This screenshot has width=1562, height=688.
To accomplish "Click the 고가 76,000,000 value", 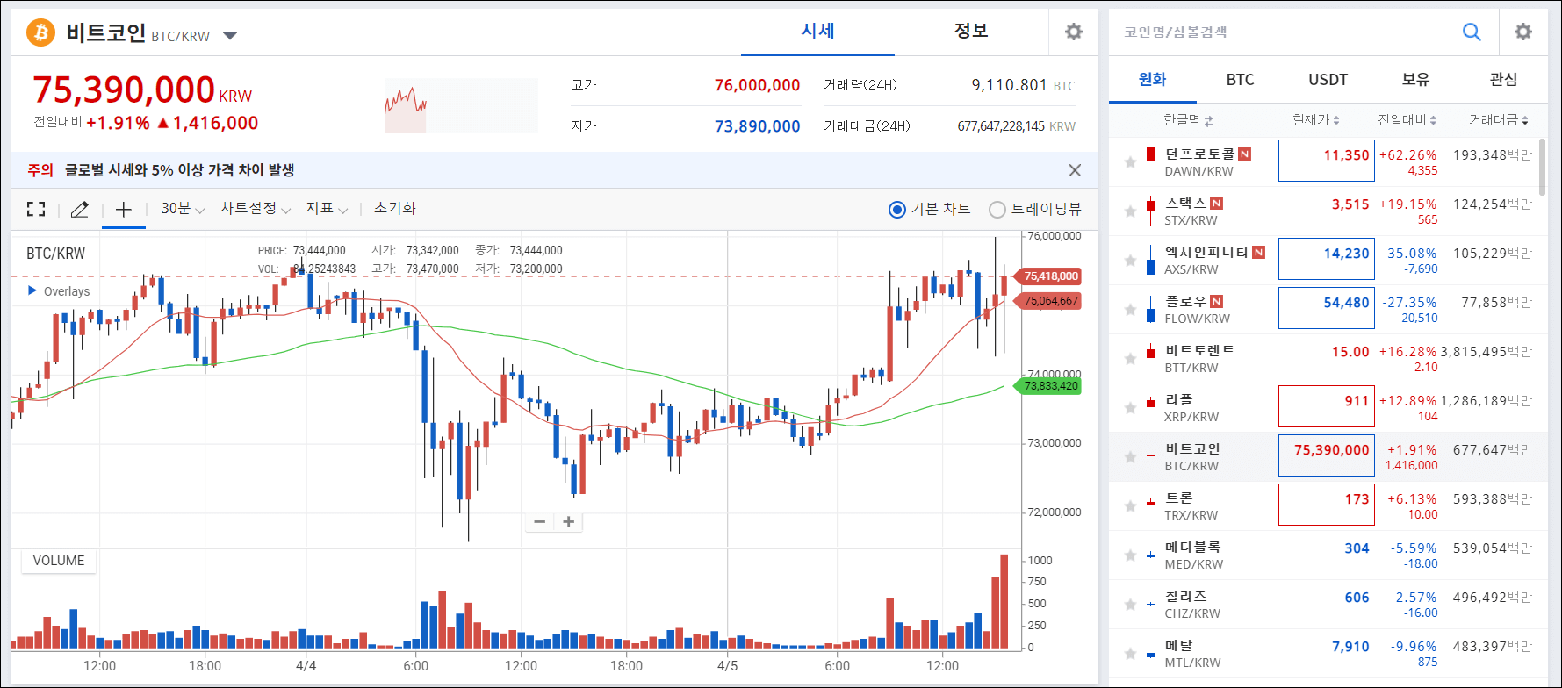I will point(757,85).
